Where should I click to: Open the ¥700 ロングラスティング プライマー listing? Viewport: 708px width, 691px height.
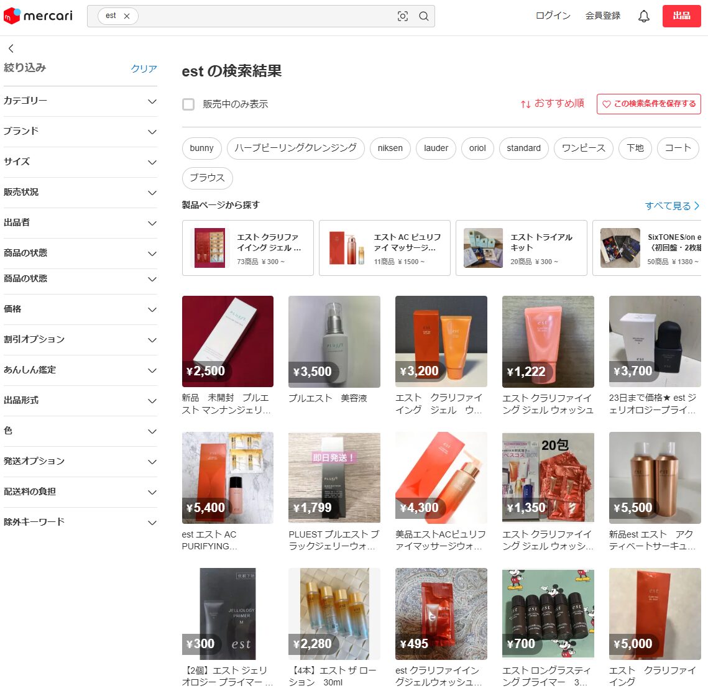(x=548, y=615)
